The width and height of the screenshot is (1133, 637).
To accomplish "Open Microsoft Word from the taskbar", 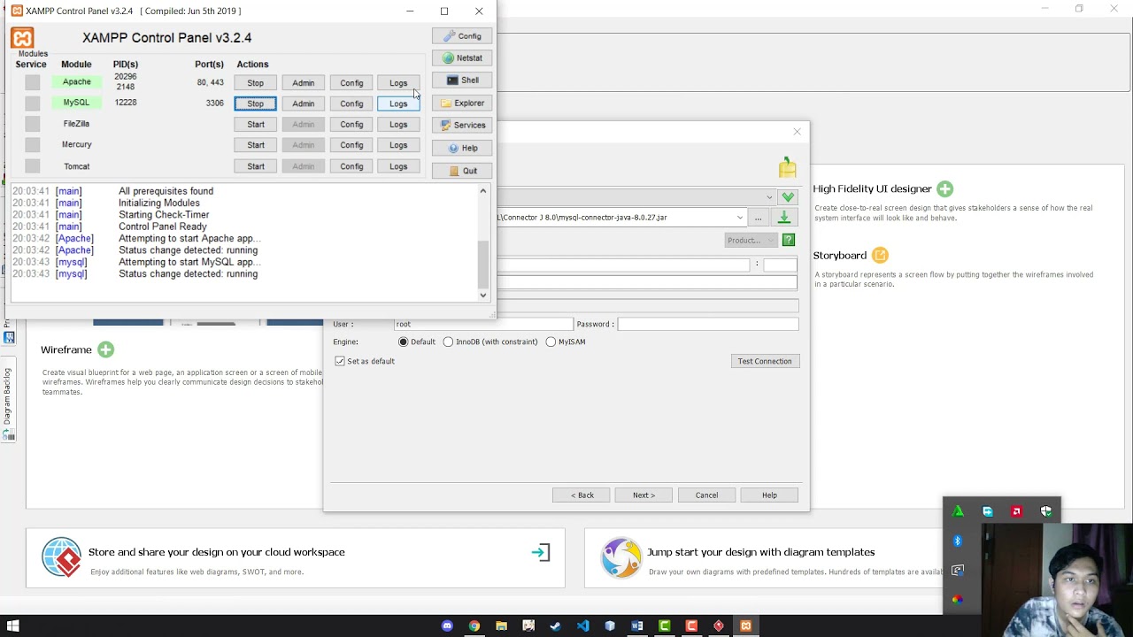I will coord(636,625).
